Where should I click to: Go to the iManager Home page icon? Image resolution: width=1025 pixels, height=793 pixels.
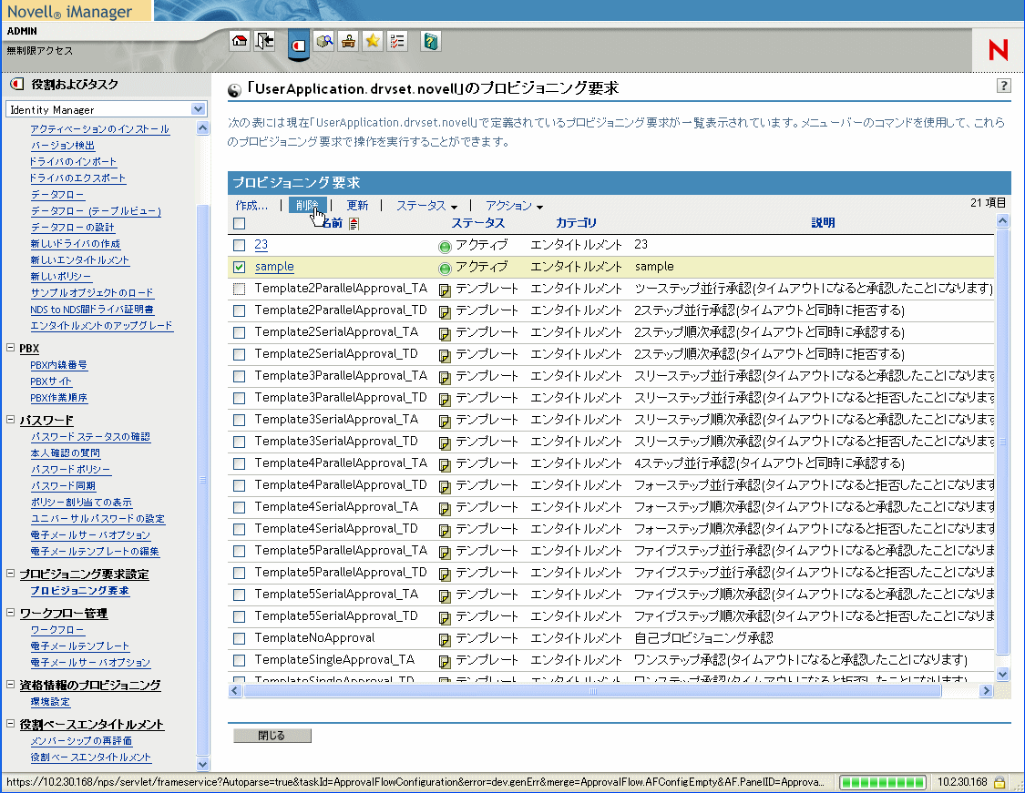(240, 42)
